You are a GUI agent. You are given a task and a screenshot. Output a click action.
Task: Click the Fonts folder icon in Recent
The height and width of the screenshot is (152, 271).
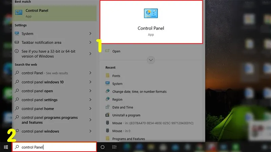click(107, 75)
